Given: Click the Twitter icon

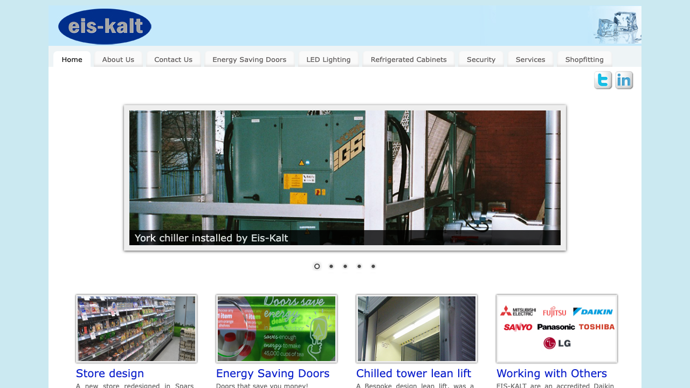Looking at the screenshot, I should pyautogui.click(x=603, y=80).
